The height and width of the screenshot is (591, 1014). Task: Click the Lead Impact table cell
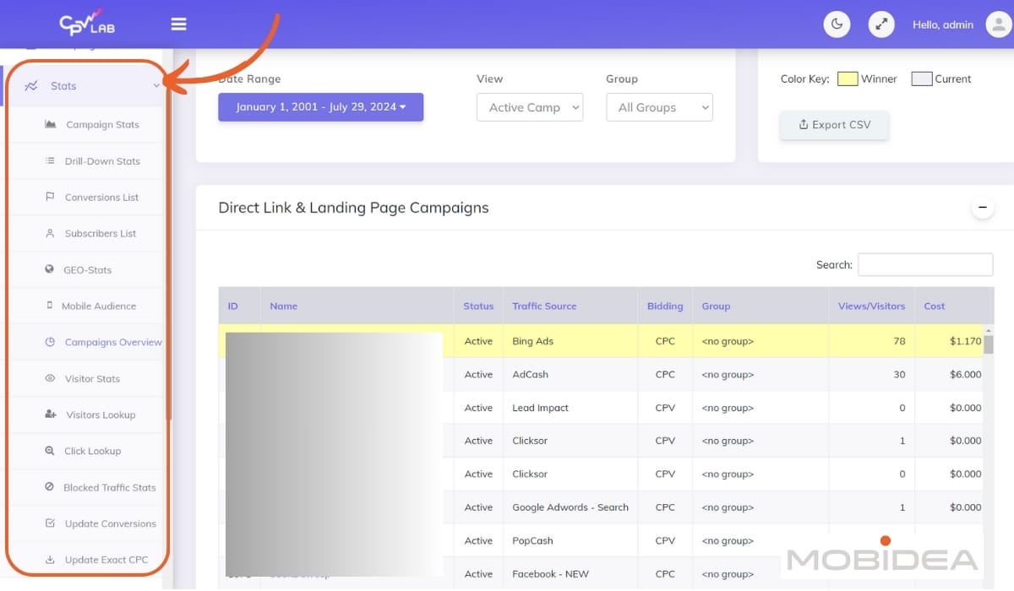point(570,408)
